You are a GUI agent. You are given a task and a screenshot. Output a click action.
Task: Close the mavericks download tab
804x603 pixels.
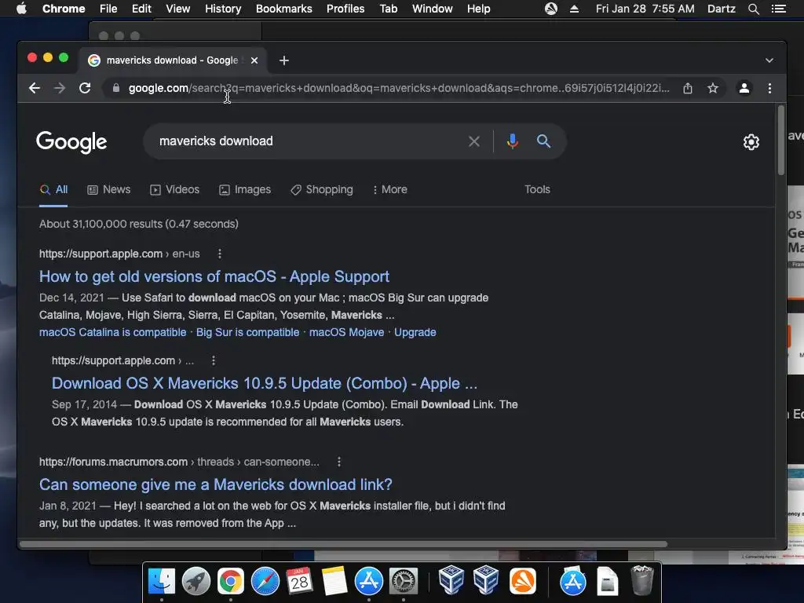coord(254,60)
